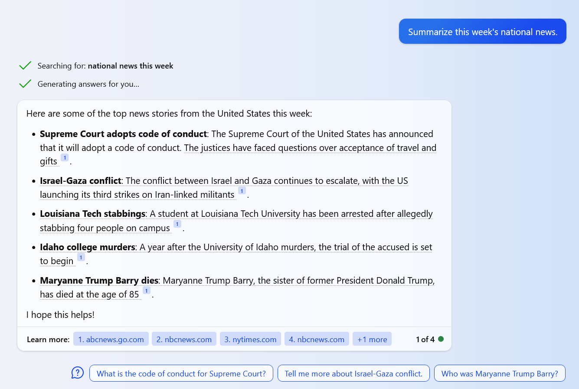
Task: Click the 'Searching for: national news this week' line
Action: point(105,66)
